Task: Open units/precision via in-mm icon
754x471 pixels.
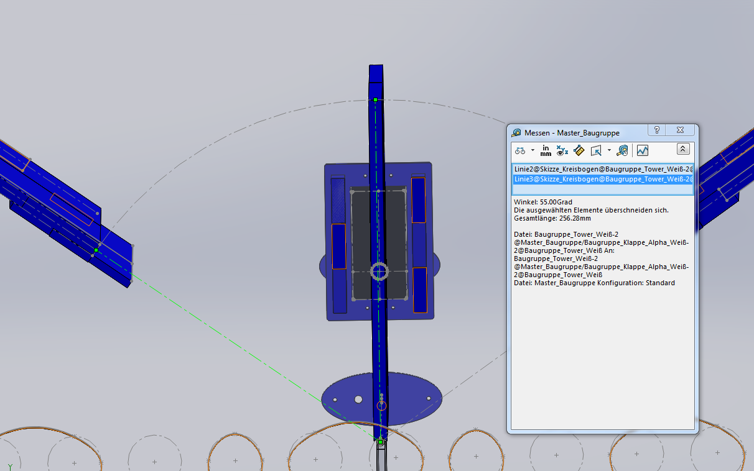Action: 546,150
